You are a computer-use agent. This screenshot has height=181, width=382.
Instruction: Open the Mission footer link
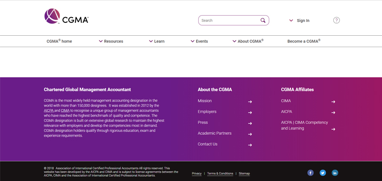[x=205, y=101]
